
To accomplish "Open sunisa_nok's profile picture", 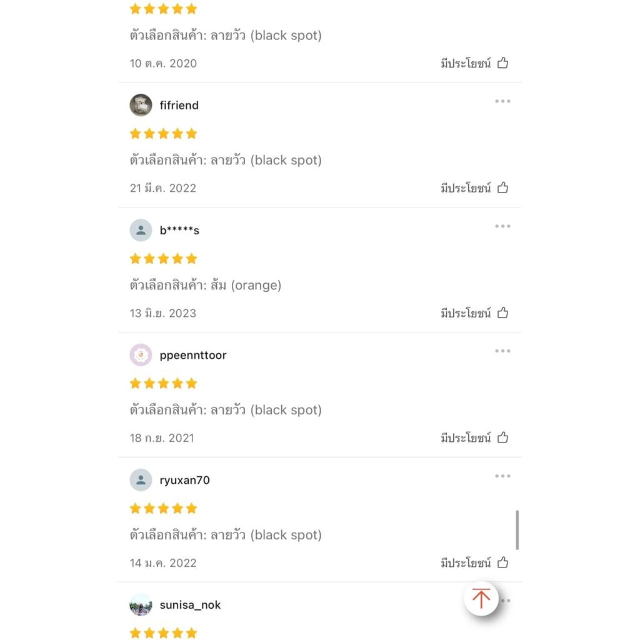I will click(141, 605).
